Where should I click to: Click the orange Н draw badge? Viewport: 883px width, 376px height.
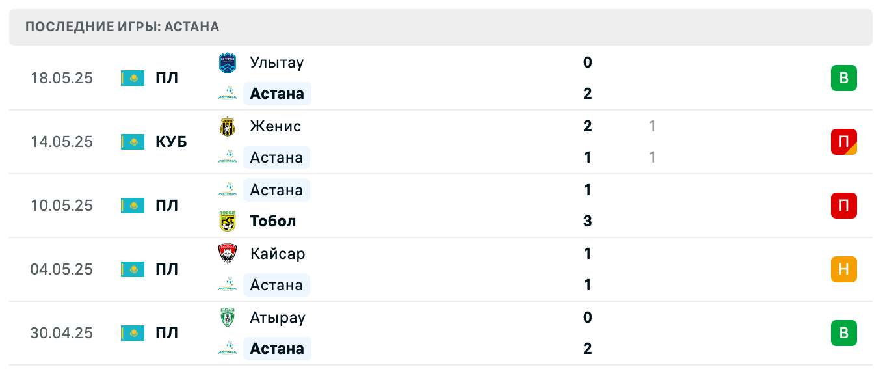point(843,269)
